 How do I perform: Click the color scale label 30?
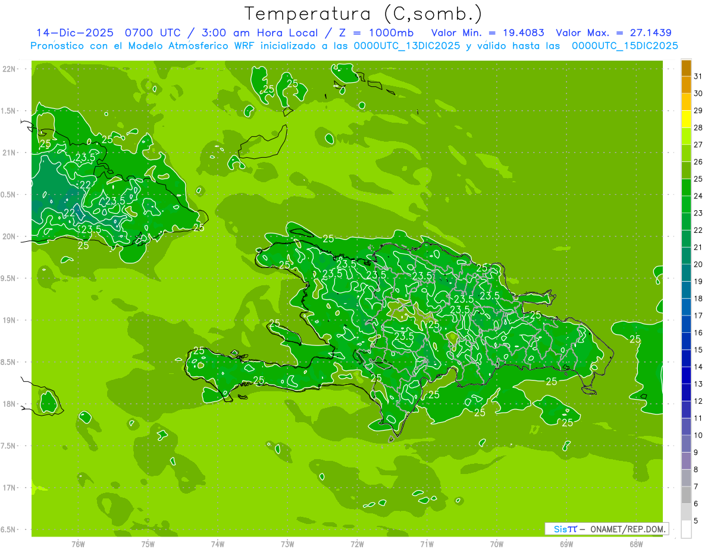698,93
